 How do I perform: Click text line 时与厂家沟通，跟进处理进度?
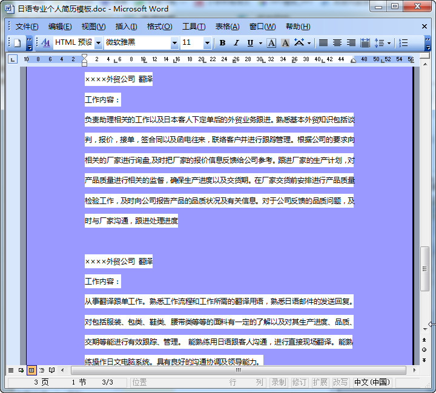pyautogui.click(x=131, y=221)
